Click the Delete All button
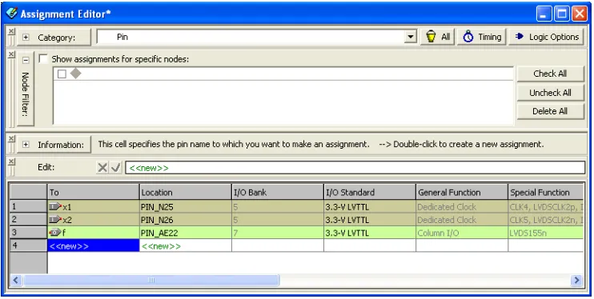Screen dimensions: 594x299 551,111
